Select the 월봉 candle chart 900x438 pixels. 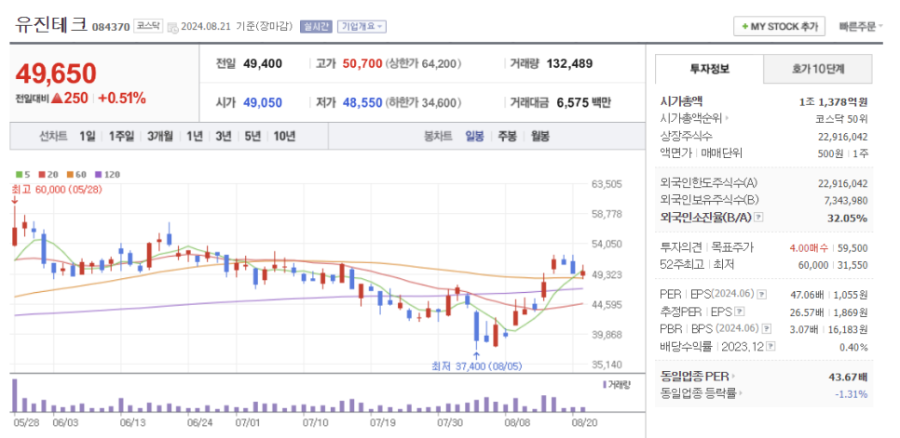tap(539, 136)
